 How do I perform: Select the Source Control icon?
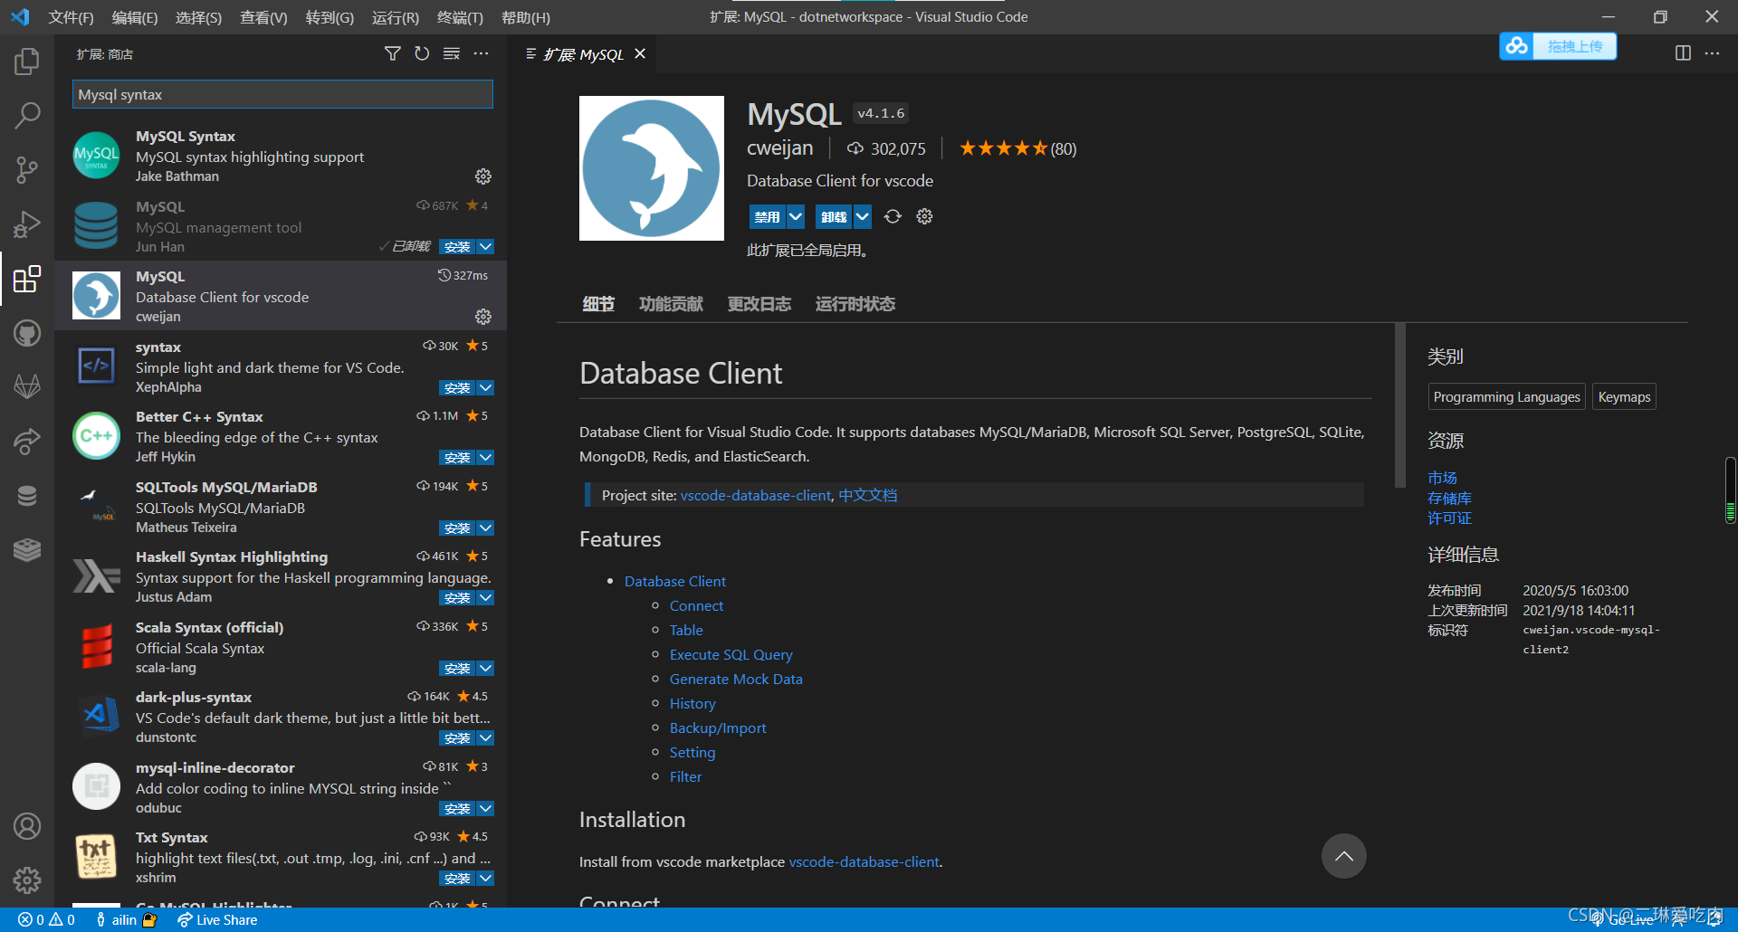click(27, 169)
